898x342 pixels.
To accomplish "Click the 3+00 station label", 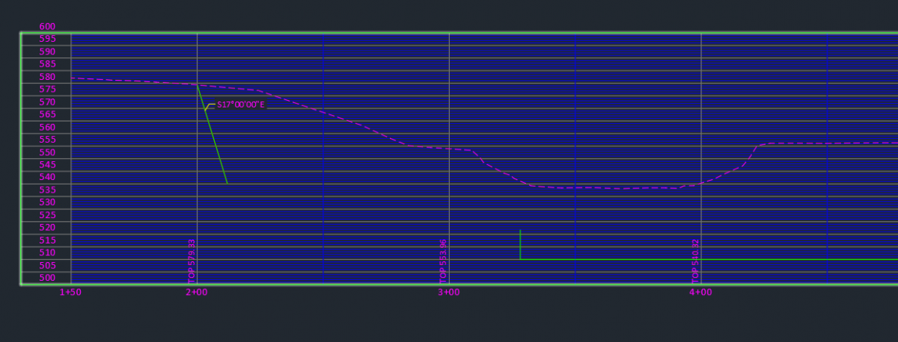I will [x=448, y=293].
